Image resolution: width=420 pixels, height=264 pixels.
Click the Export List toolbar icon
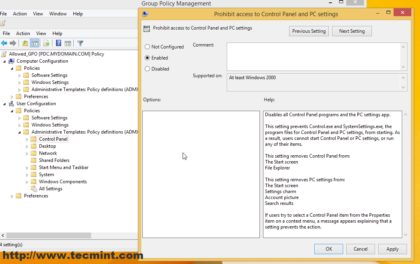point(46,43)
